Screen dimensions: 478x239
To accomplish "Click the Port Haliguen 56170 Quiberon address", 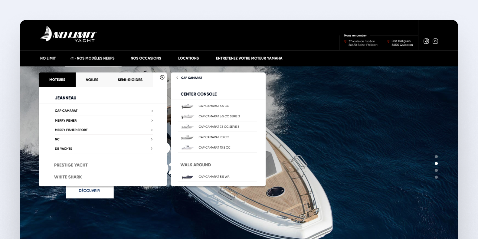I will (x=402, y=43).
